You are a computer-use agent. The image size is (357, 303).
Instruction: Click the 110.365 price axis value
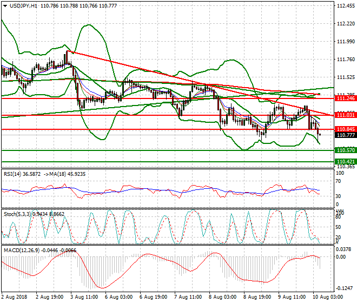(346, 167)
